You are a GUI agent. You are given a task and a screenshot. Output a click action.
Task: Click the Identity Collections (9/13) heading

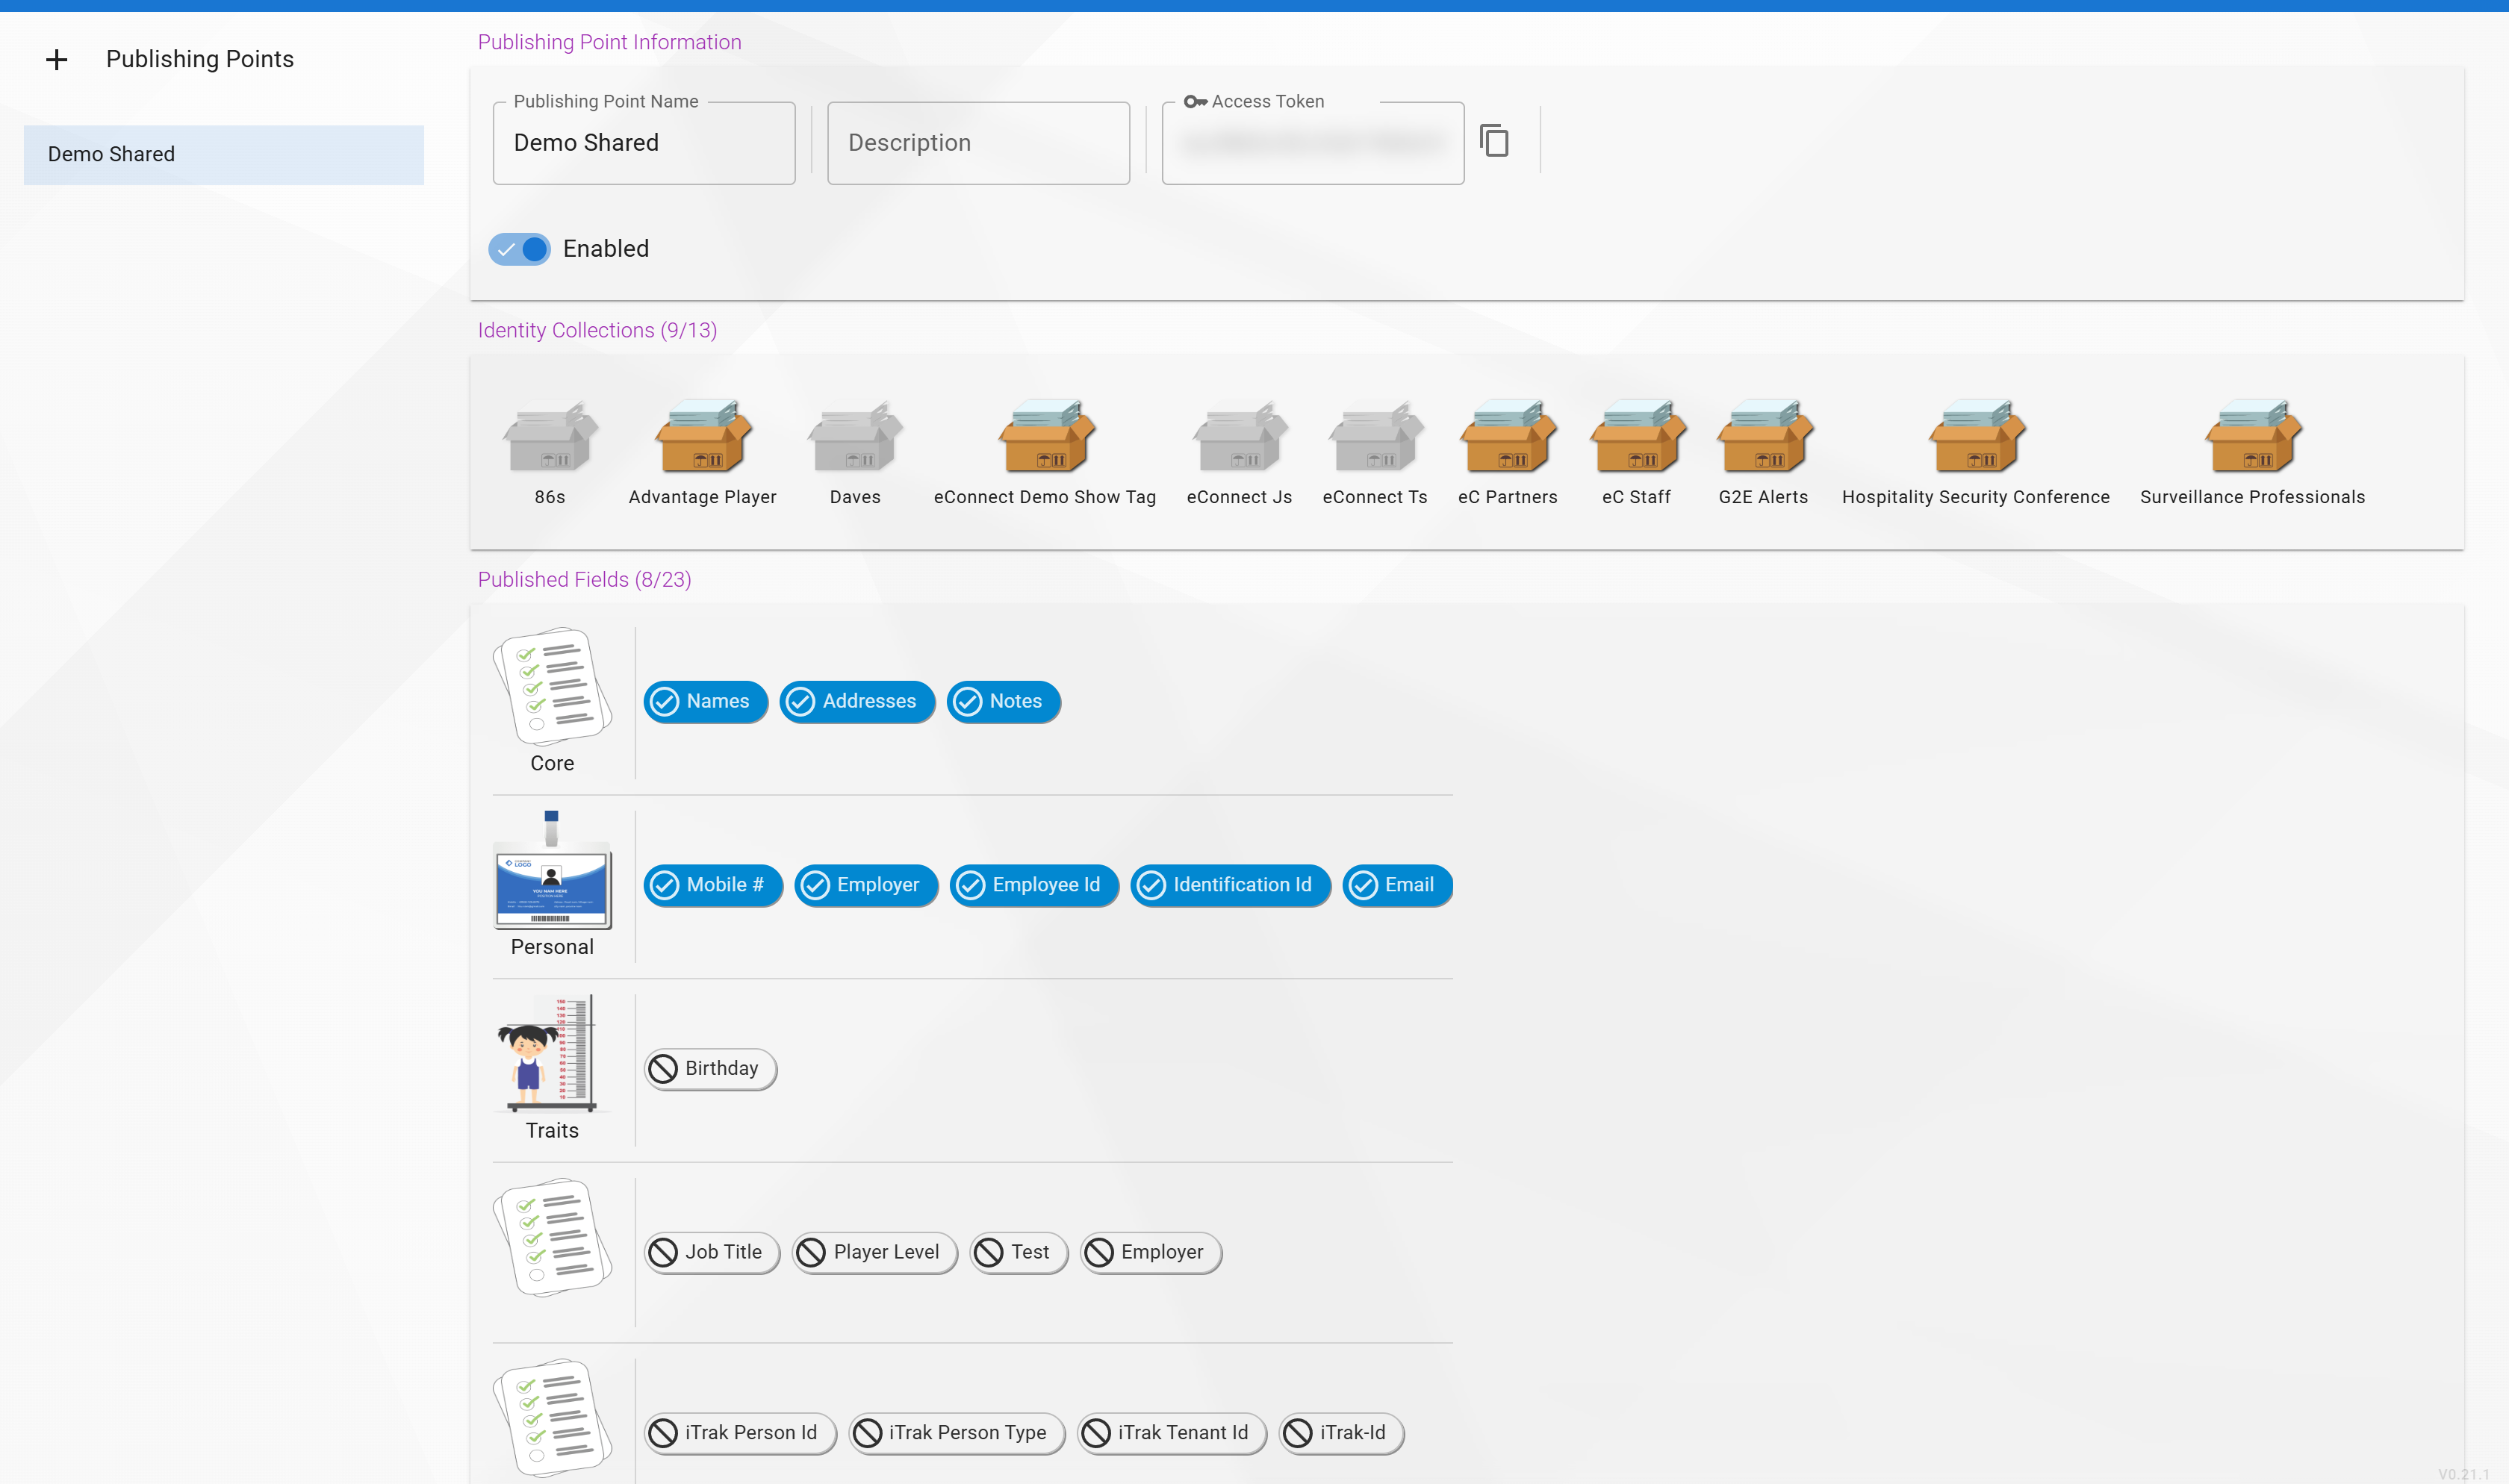(x=597, y=330)
